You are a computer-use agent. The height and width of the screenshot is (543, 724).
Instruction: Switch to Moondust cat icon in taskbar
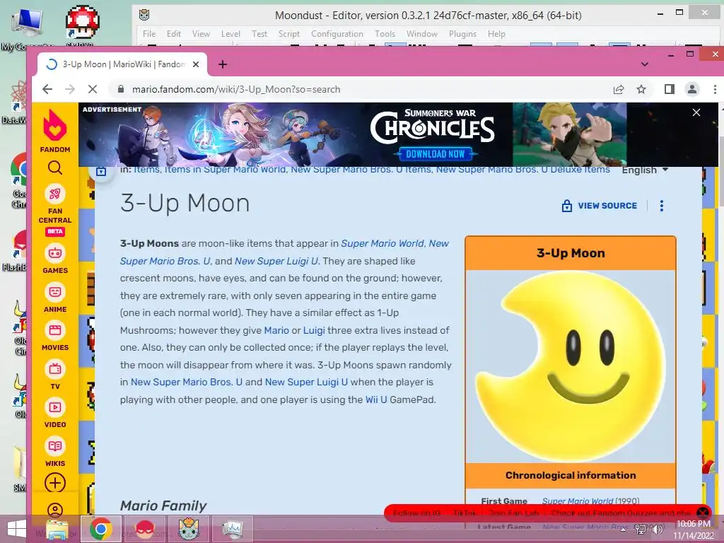point(188,529)
